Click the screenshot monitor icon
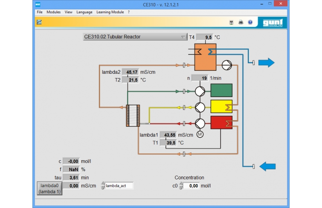 pos(231,23)
